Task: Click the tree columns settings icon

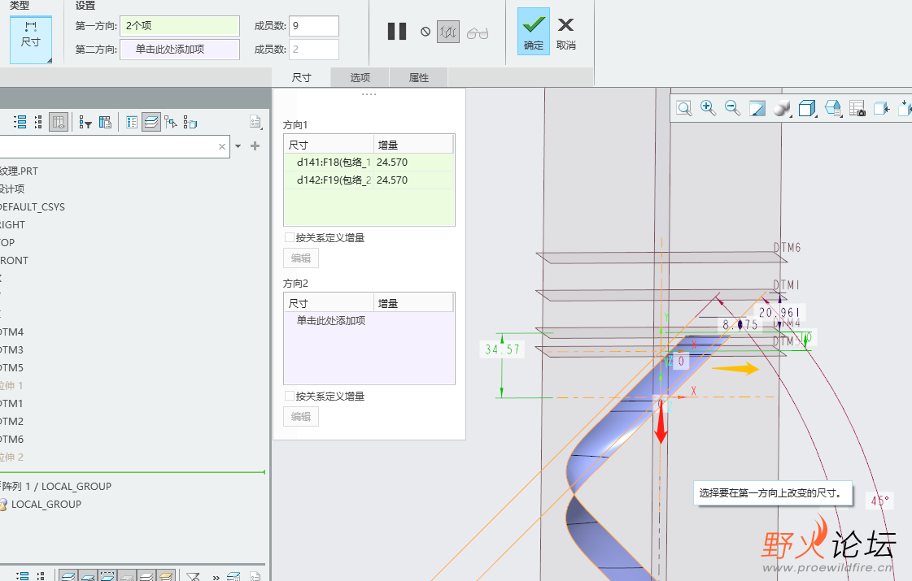Action: coord(105,122)
